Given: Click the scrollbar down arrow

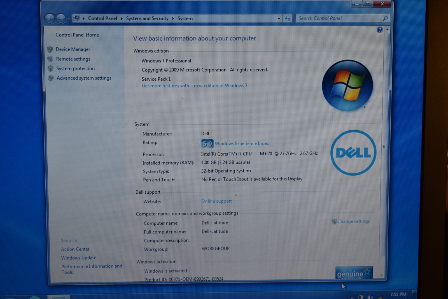Looking at the screenshot, I should (x=382, y=275).
